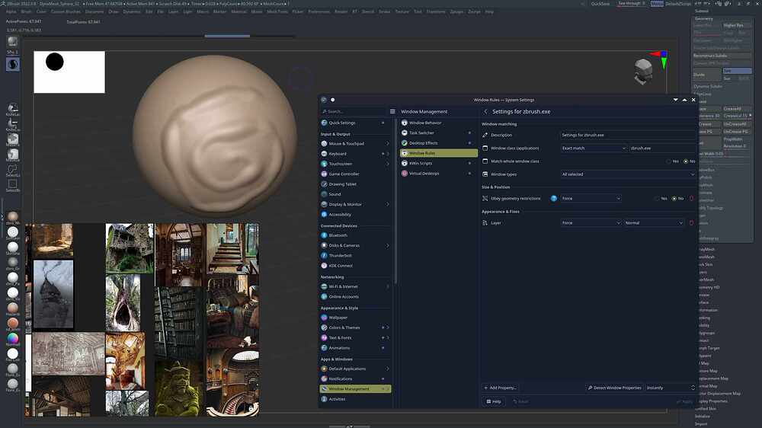Open Force dropdown for Layer
This screenshot has height=428, width=762.
point(591,223)
